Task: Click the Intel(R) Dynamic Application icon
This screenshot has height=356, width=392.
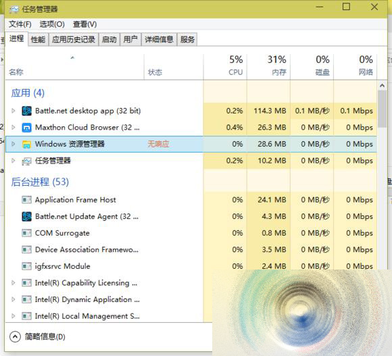Action: pyautogui.click(x=26, y=299)
